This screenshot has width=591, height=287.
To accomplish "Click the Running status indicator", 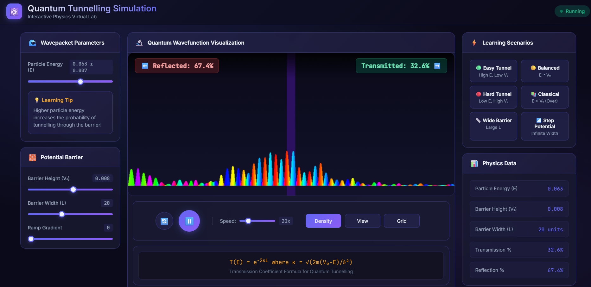I will tap(572, 11).
